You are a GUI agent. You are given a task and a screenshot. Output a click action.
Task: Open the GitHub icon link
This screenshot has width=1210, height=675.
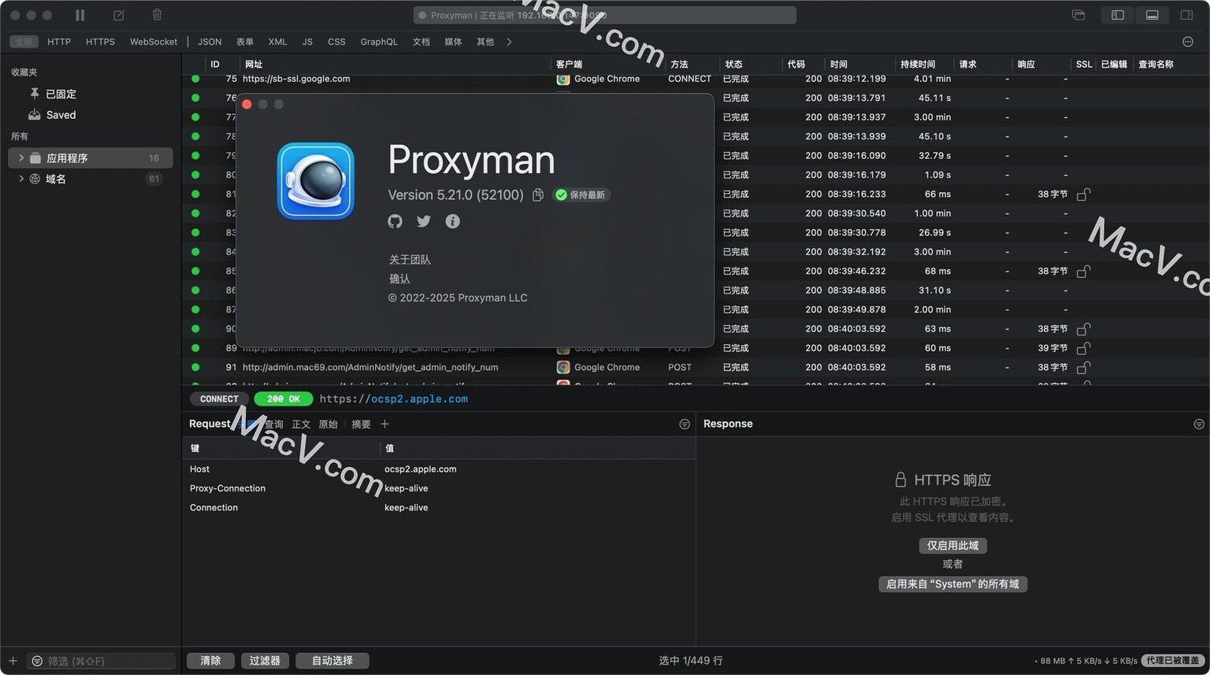(395, 221)
